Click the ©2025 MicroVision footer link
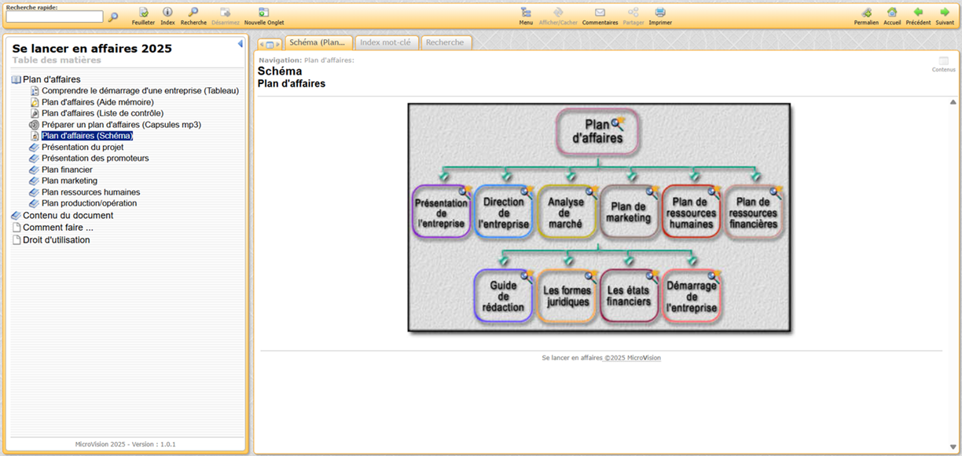This screenshot has width=962, height=456. [633, 358]
